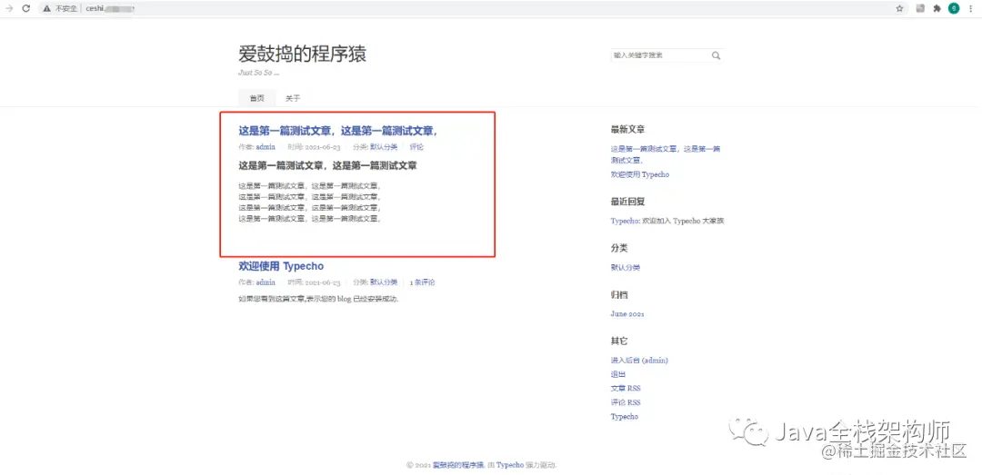The height and width of the screenshot is (475, 982).
Task: Click the gray extension icon left of the puzzle icon
Action: pos(920,9)
